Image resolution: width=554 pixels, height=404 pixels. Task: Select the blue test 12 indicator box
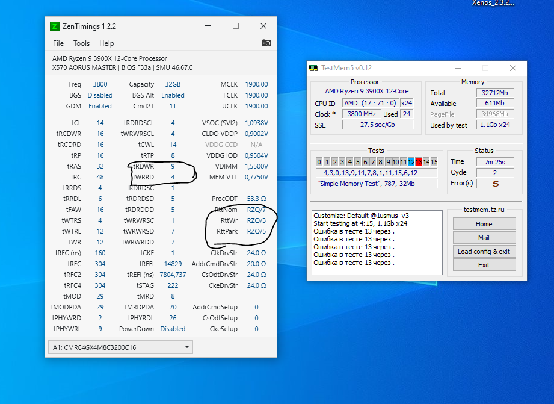(x=411, y=162)
